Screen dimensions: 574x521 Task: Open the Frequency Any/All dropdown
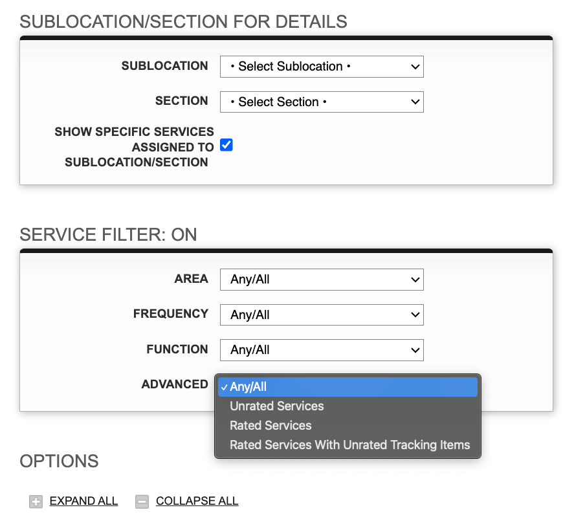click(322, 315)
